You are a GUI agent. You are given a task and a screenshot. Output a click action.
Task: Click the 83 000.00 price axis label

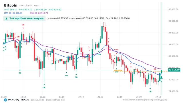click(174, 44)
